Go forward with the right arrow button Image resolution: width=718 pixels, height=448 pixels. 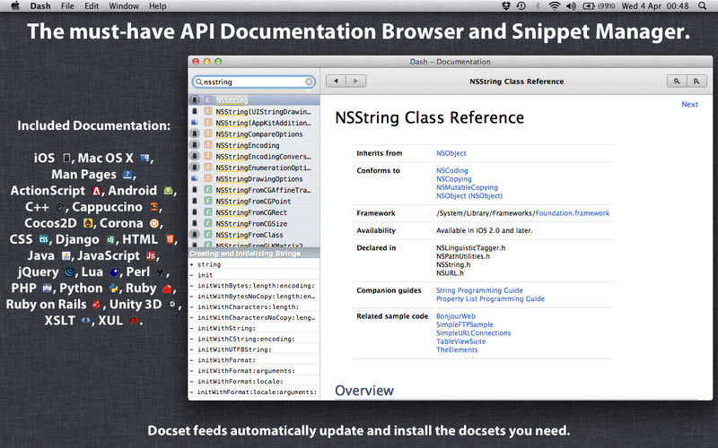[355, 82]
